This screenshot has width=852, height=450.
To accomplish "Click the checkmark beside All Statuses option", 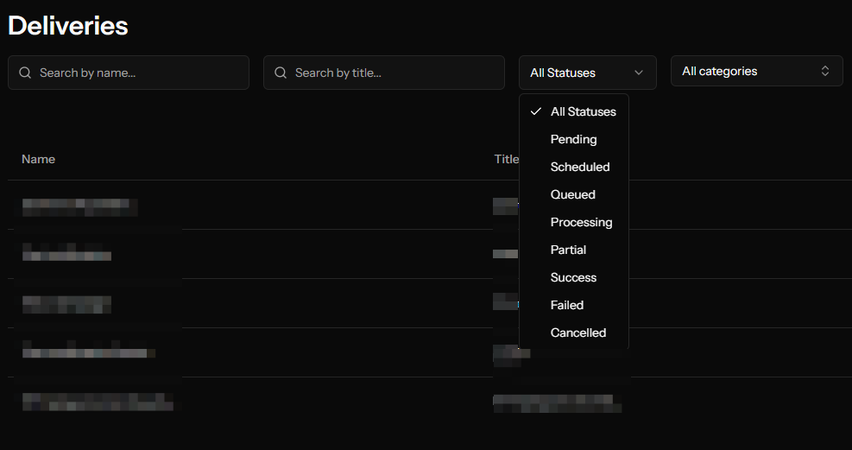I will click(x=536, y=111).
